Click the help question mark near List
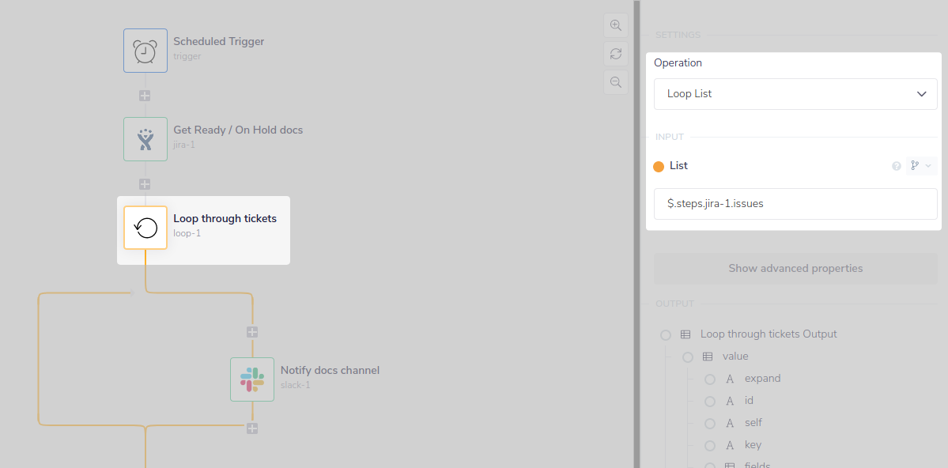Viewport: 948px width, 468px height. click(x=896, y=165)
